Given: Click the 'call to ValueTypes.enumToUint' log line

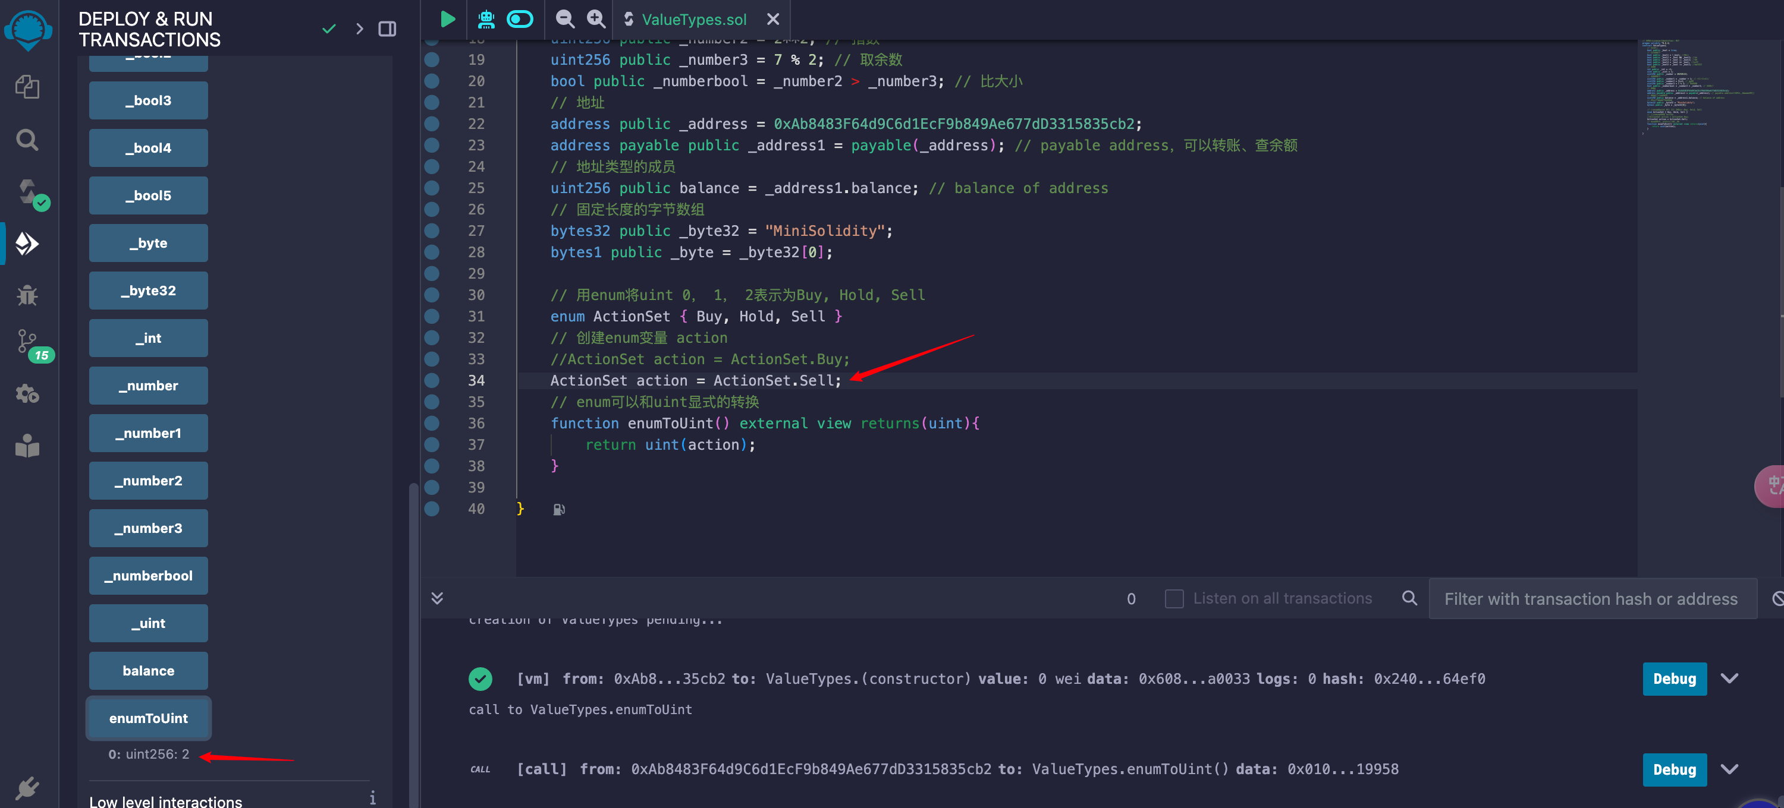Looking at the screenshot, I should 580,710.
